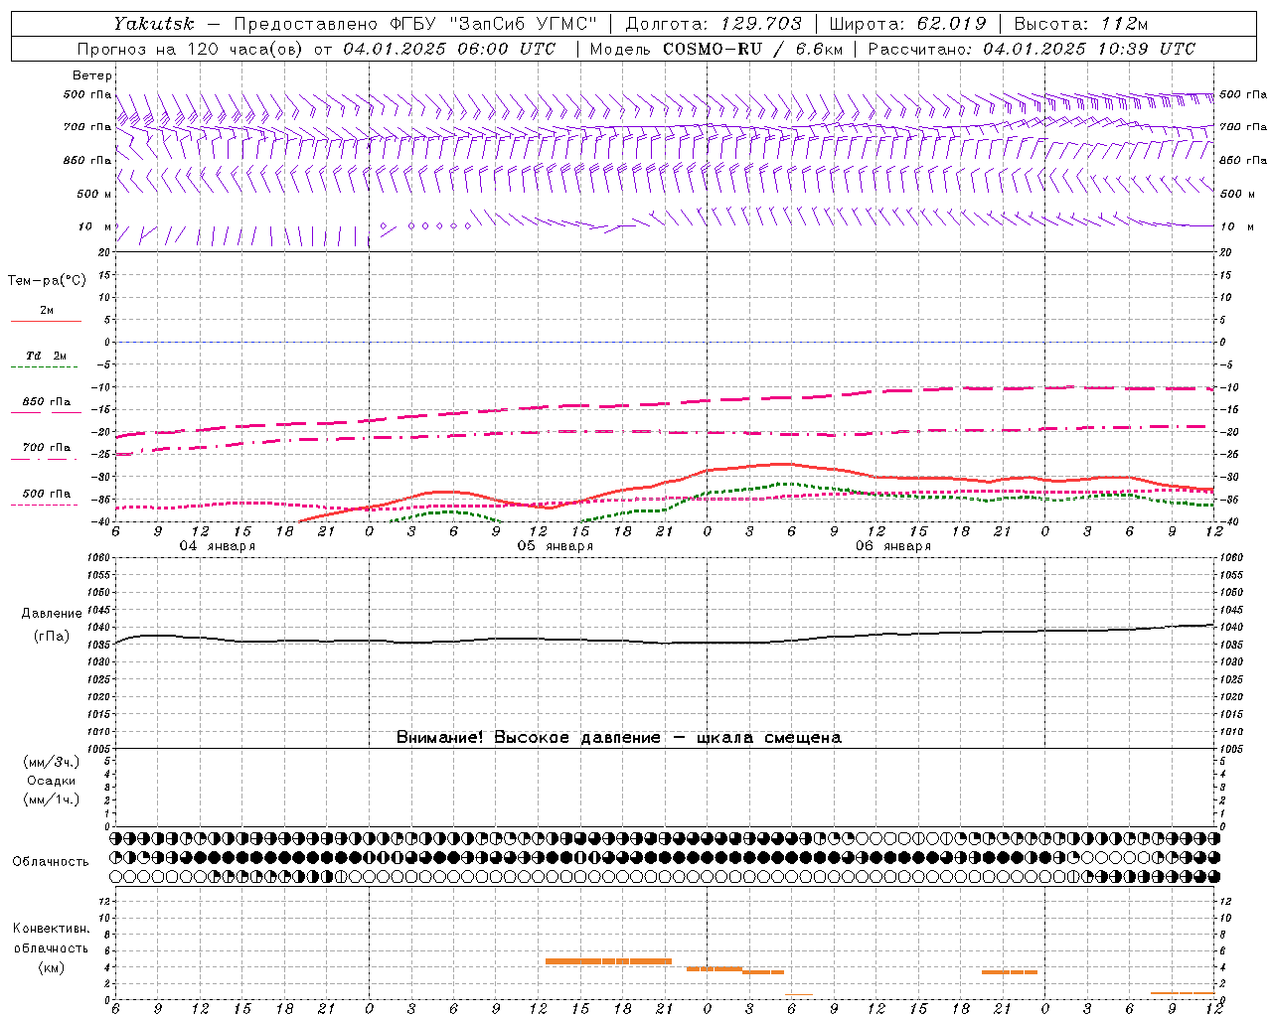Click the 500 гПа temperature legend entry
Viewport: 1272px width, 1017px height.
point(47,494)
